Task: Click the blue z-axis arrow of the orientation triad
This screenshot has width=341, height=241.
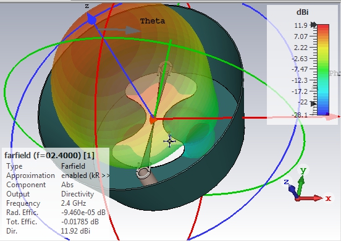Action: pos(293,191)
